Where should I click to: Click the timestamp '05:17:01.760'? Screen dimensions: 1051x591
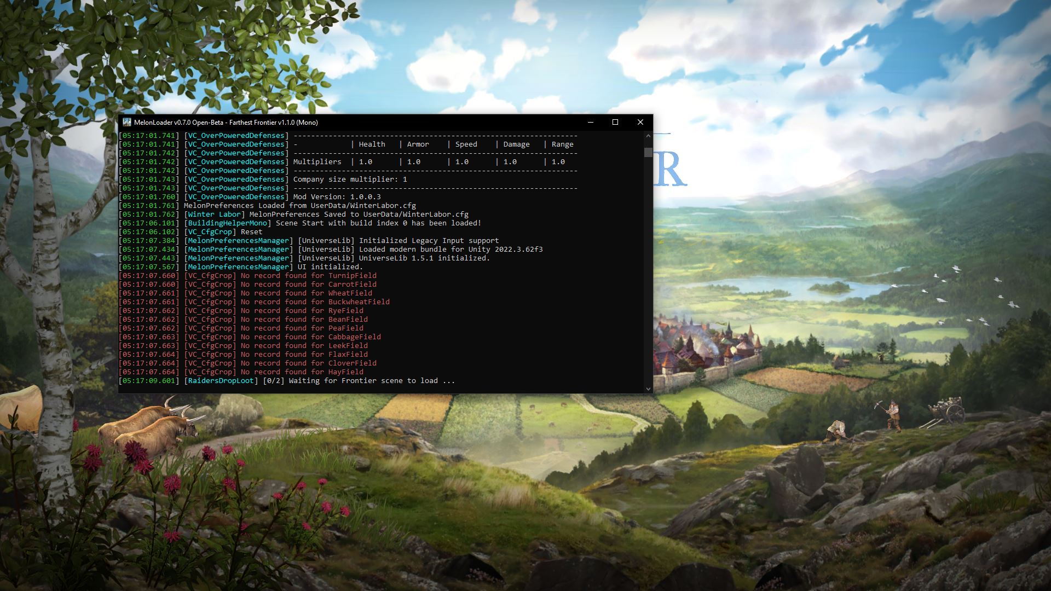point(149,197)
